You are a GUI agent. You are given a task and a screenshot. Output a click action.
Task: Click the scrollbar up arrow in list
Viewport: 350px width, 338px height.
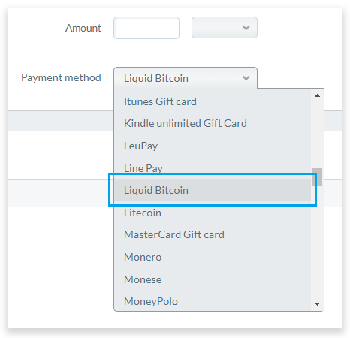tap(317, 95)
